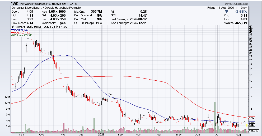Click the 4.82 red moving average price tag

point(252,118)
